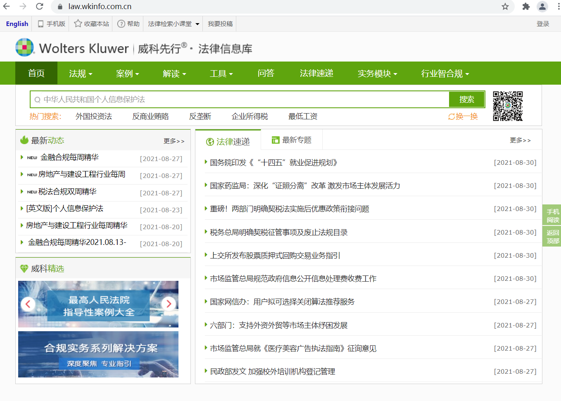Screen dimensions: 561x401
Task: Open 合规实务系列解决方案 banner
Action: click(98, 354)
